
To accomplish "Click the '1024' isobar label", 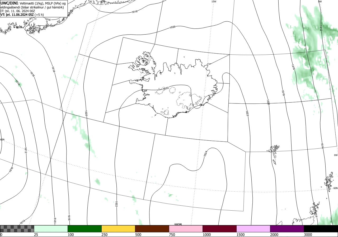I will pyautogui.click(x=205, y=154).
